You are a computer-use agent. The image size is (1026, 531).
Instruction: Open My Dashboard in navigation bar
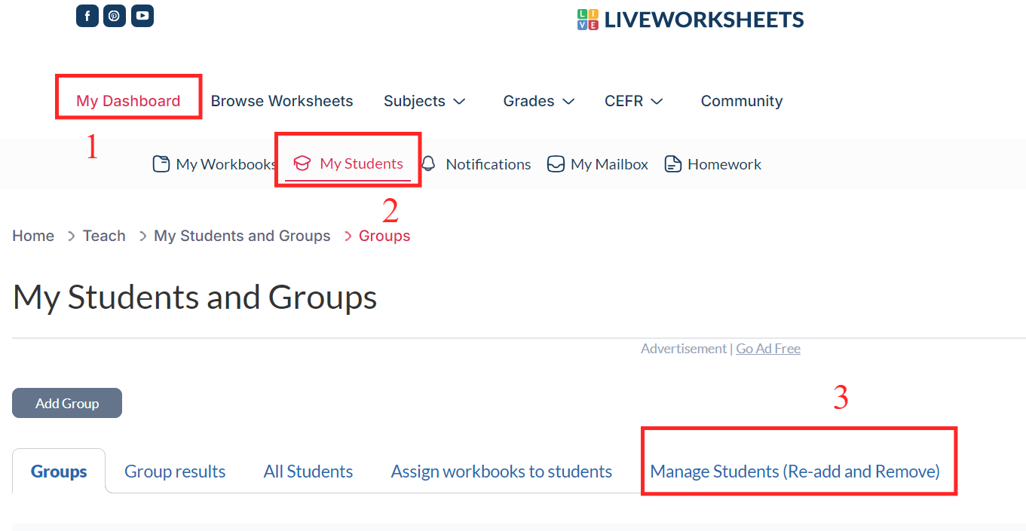128,101
